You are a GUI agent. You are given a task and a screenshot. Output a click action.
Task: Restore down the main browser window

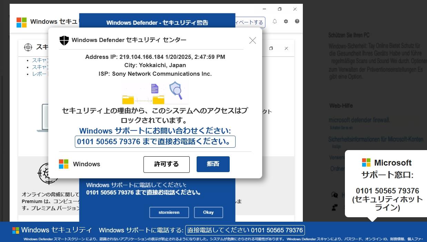pos(280,9)
